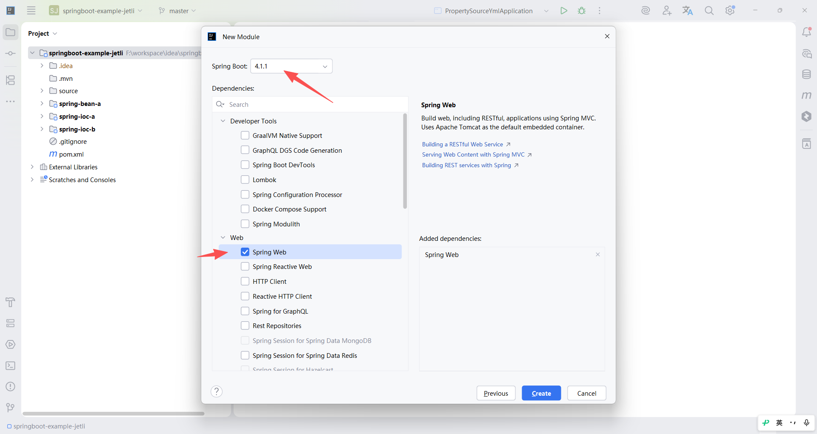
Task: Tick the Lombok checkbox
Action: coord(245,180)
